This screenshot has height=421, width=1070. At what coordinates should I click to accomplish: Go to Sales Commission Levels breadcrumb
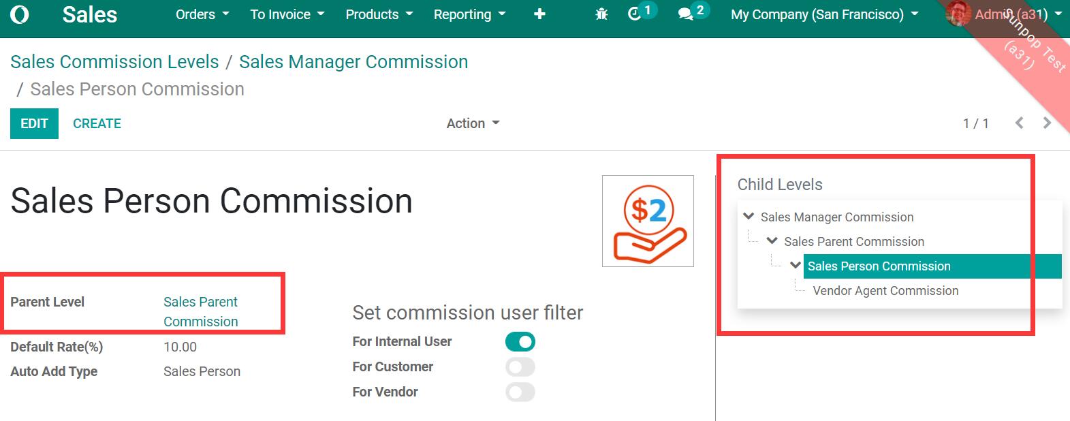[114, 62]
